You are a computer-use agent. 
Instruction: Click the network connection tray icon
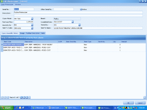coord(121,108)
